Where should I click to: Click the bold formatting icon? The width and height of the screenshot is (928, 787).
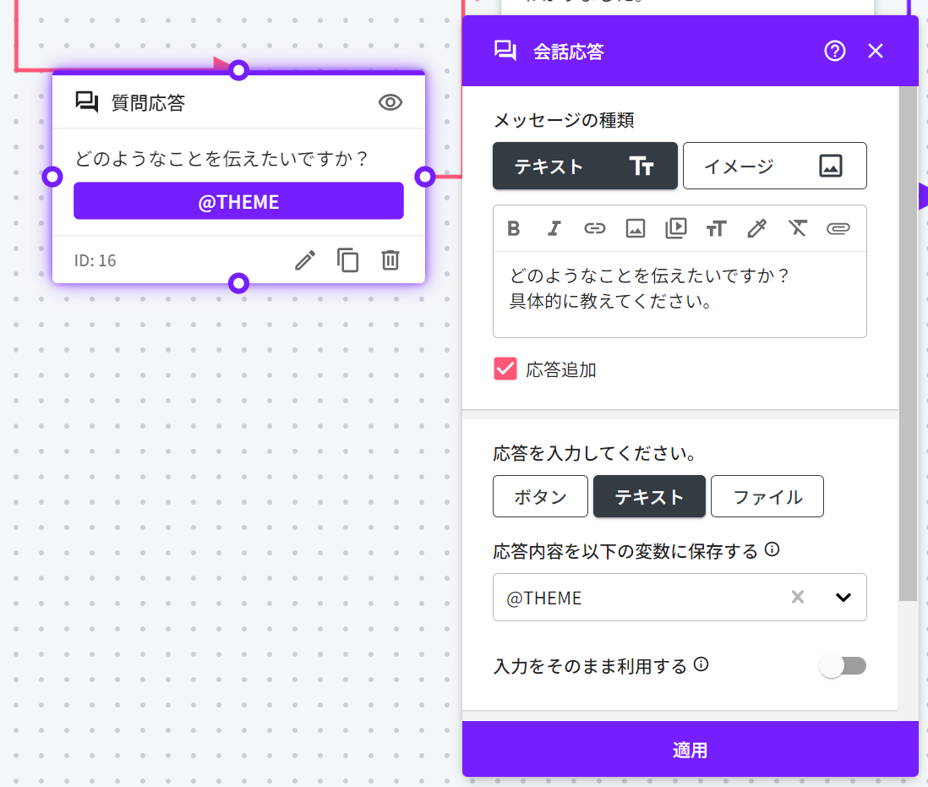click(x=513, y=228)
